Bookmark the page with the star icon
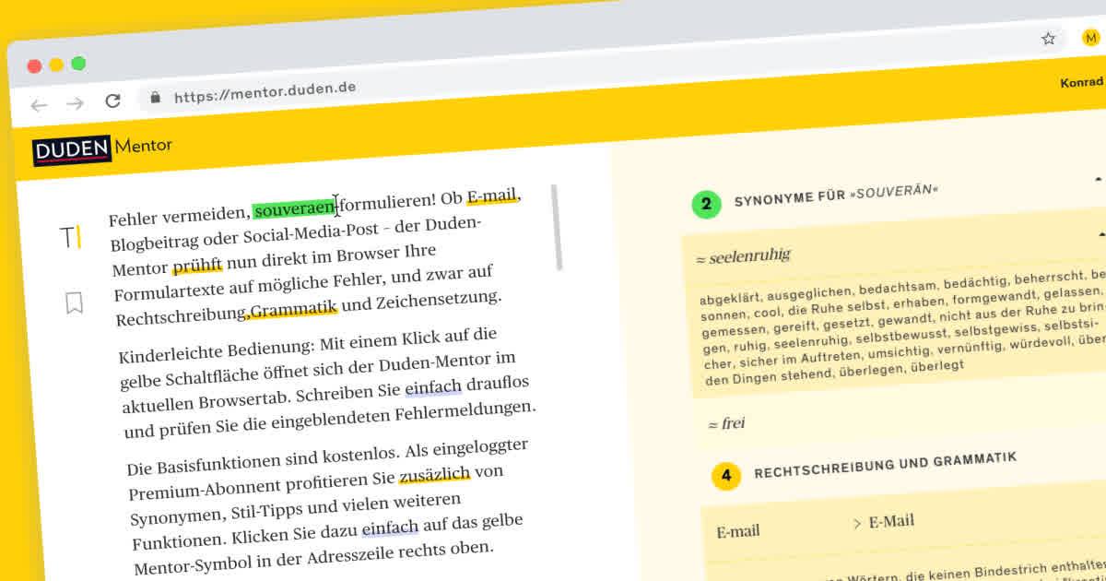 coord(1048,39)
